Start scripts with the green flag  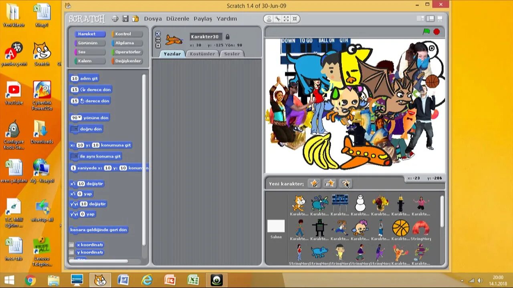point(426,32)
